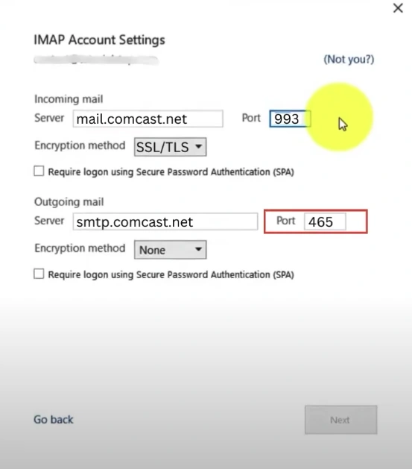Enable SPA logon checkbox for incoming mail
This screenshot has height=469, width=412.
point(39,171)
